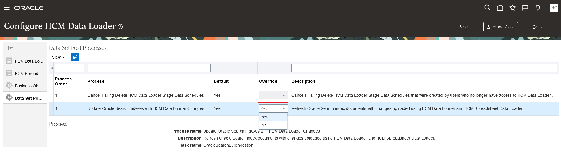Open the search magnifier icon

487,8
